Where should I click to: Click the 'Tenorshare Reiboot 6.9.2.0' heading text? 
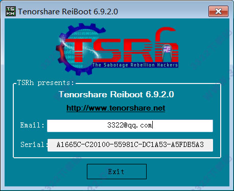[x=116, y=94]
